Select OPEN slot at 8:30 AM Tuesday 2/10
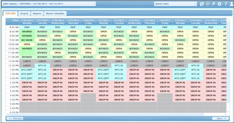Screen dimensions: 234x123 pos(196,32)
